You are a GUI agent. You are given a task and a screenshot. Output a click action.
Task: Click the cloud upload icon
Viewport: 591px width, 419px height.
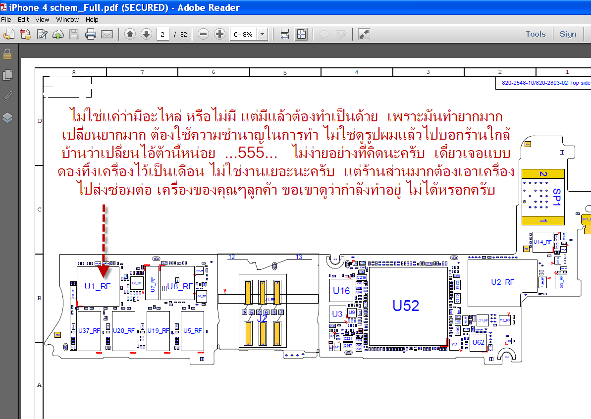[58, 34]
